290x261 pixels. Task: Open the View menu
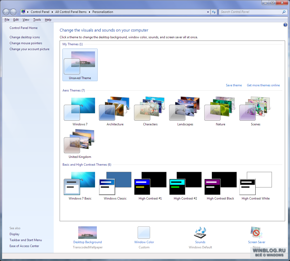click(26, 20)
